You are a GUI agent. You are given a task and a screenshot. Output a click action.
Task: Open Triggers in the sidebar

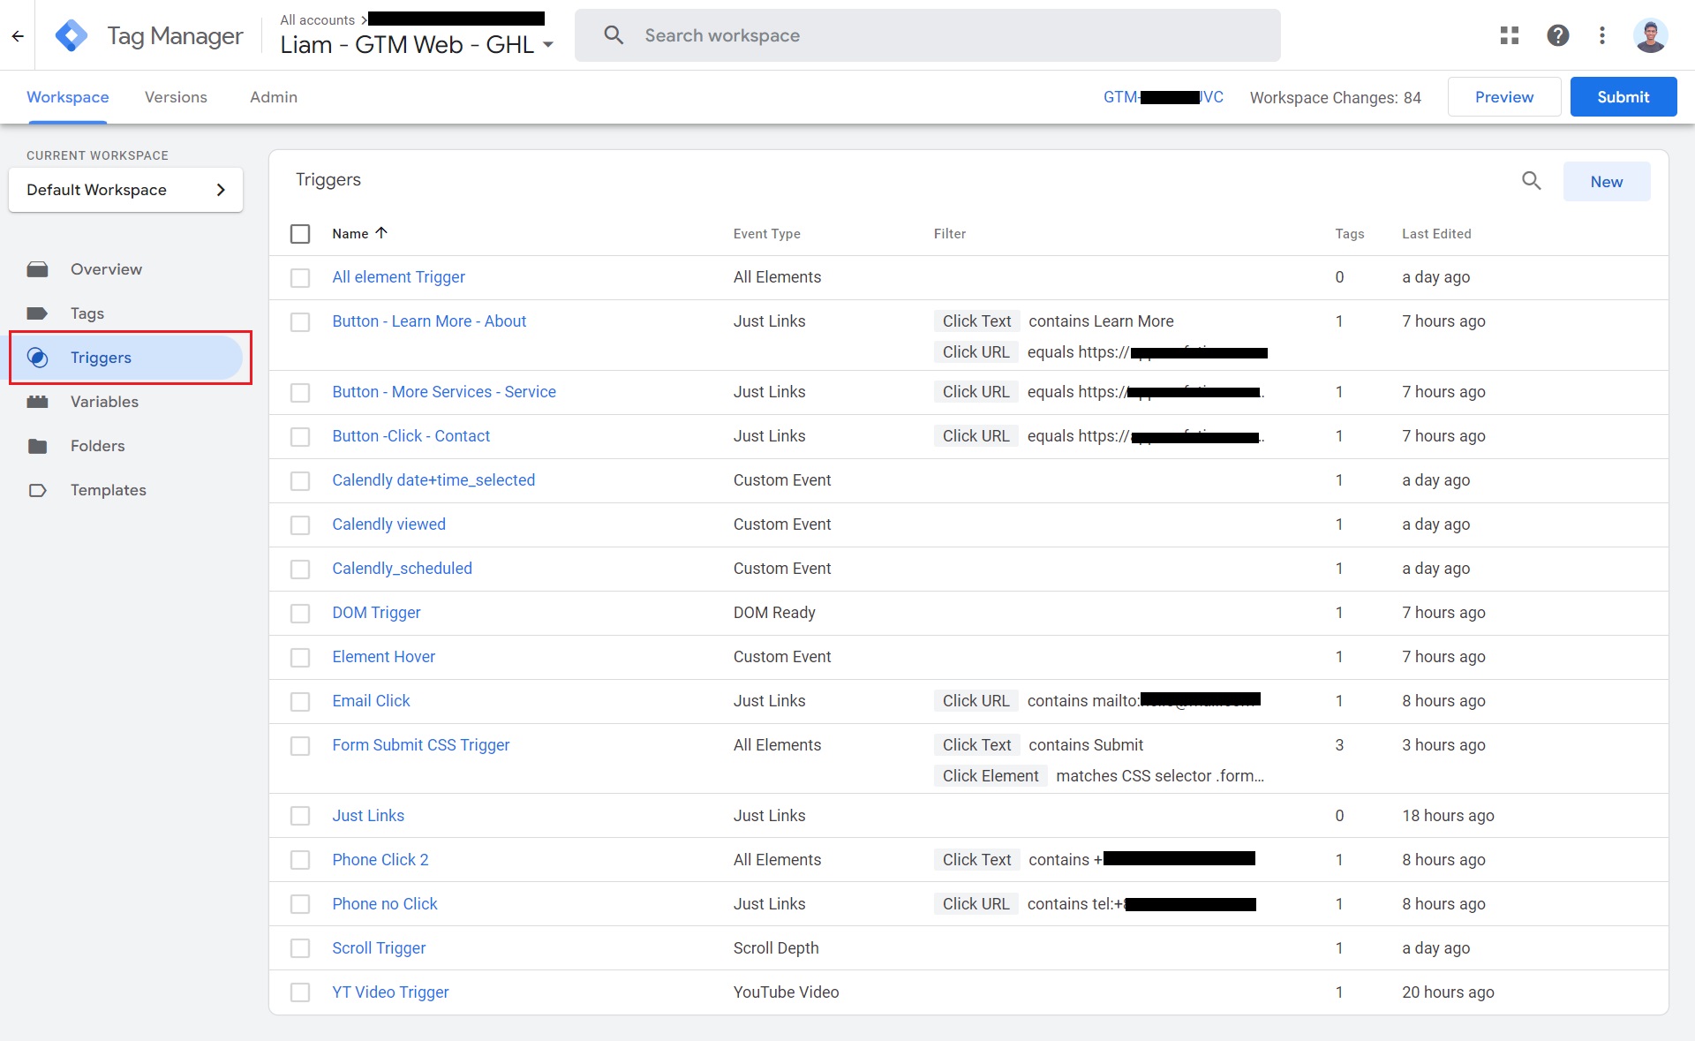(126, 358)
